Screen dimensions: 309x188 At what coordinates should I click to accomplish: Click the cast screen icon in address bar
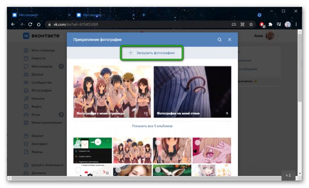234,24
